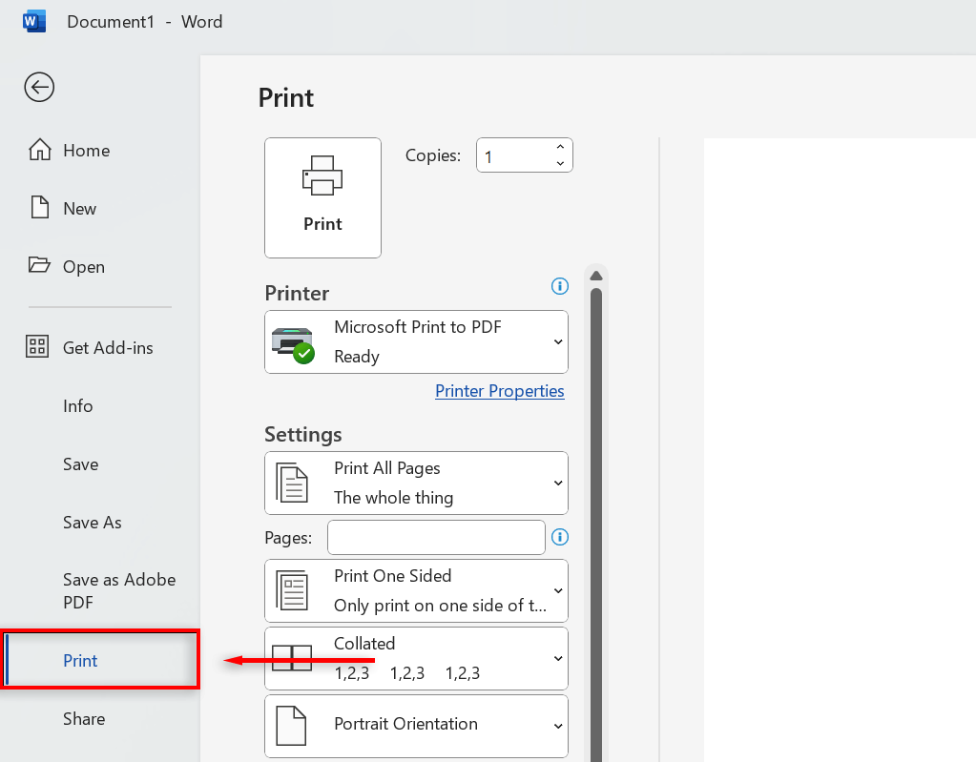The image size is (976, 762).
Task: Select the Home icon in the sidebar
Action: (38, 150)
